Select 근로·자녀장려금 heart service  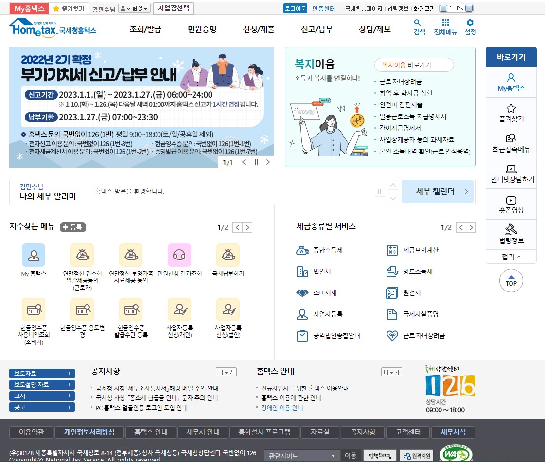[416, 336]
